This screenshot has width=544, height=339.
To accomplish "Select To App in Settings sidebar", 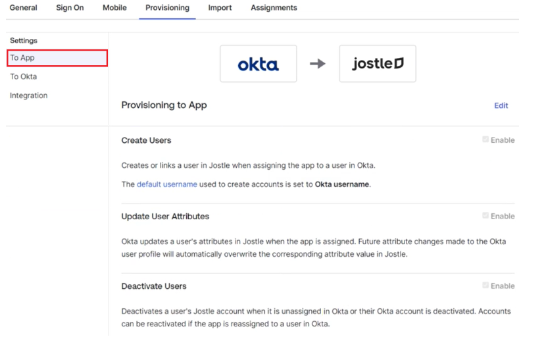I will (x=57, y=58).
